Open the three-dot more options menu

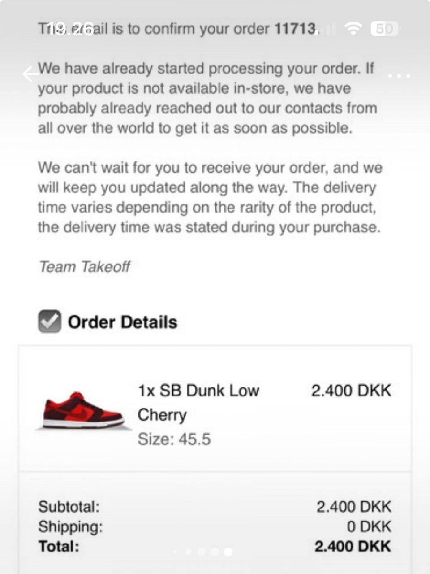[x=399, y=76]
